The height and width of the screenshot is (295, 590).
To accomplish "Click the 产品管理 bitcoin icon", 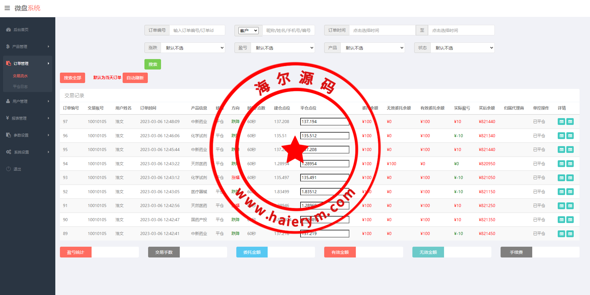I will tap(8, 46).
